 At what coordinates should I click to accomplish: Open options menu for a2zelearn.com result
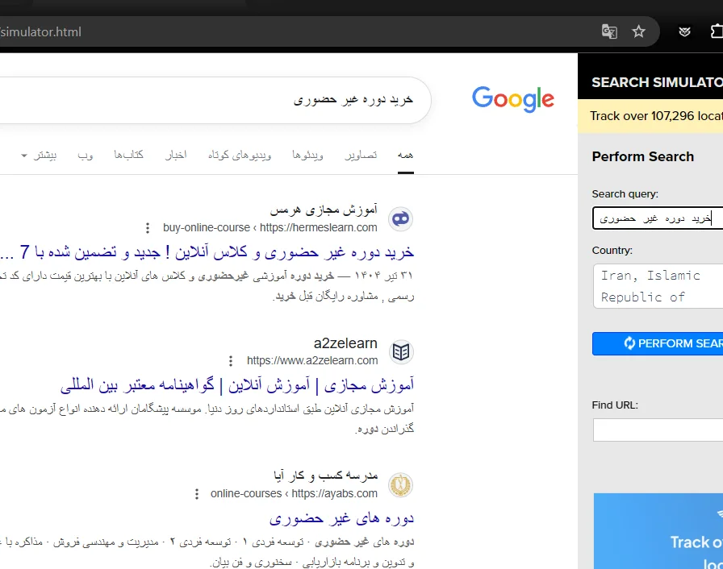tap(231, 361)
